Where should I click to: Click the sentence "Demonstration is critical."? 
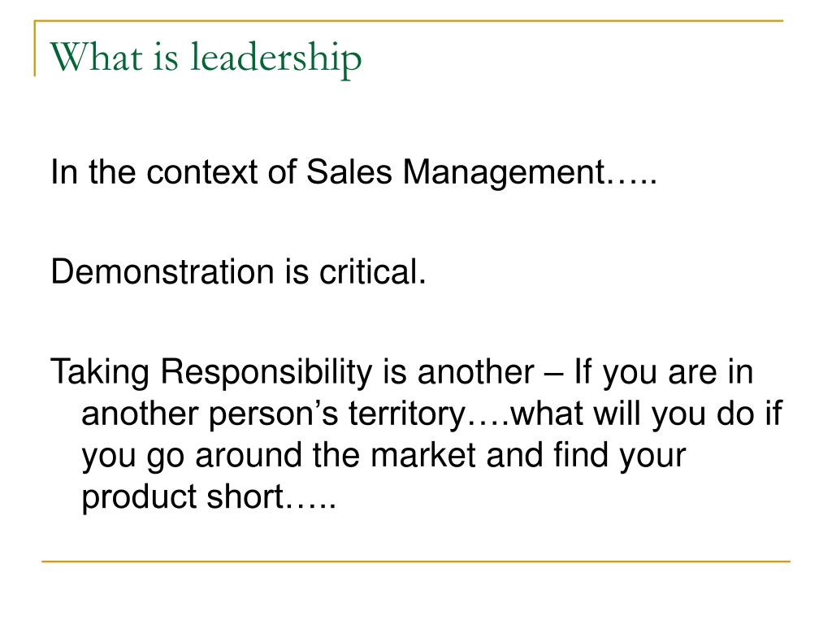pyautogui.click(x=238, y=271)
